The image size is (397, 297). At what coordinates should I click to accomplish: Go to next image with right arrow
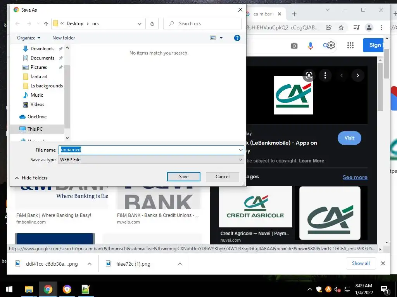click(x=357, y=75)
